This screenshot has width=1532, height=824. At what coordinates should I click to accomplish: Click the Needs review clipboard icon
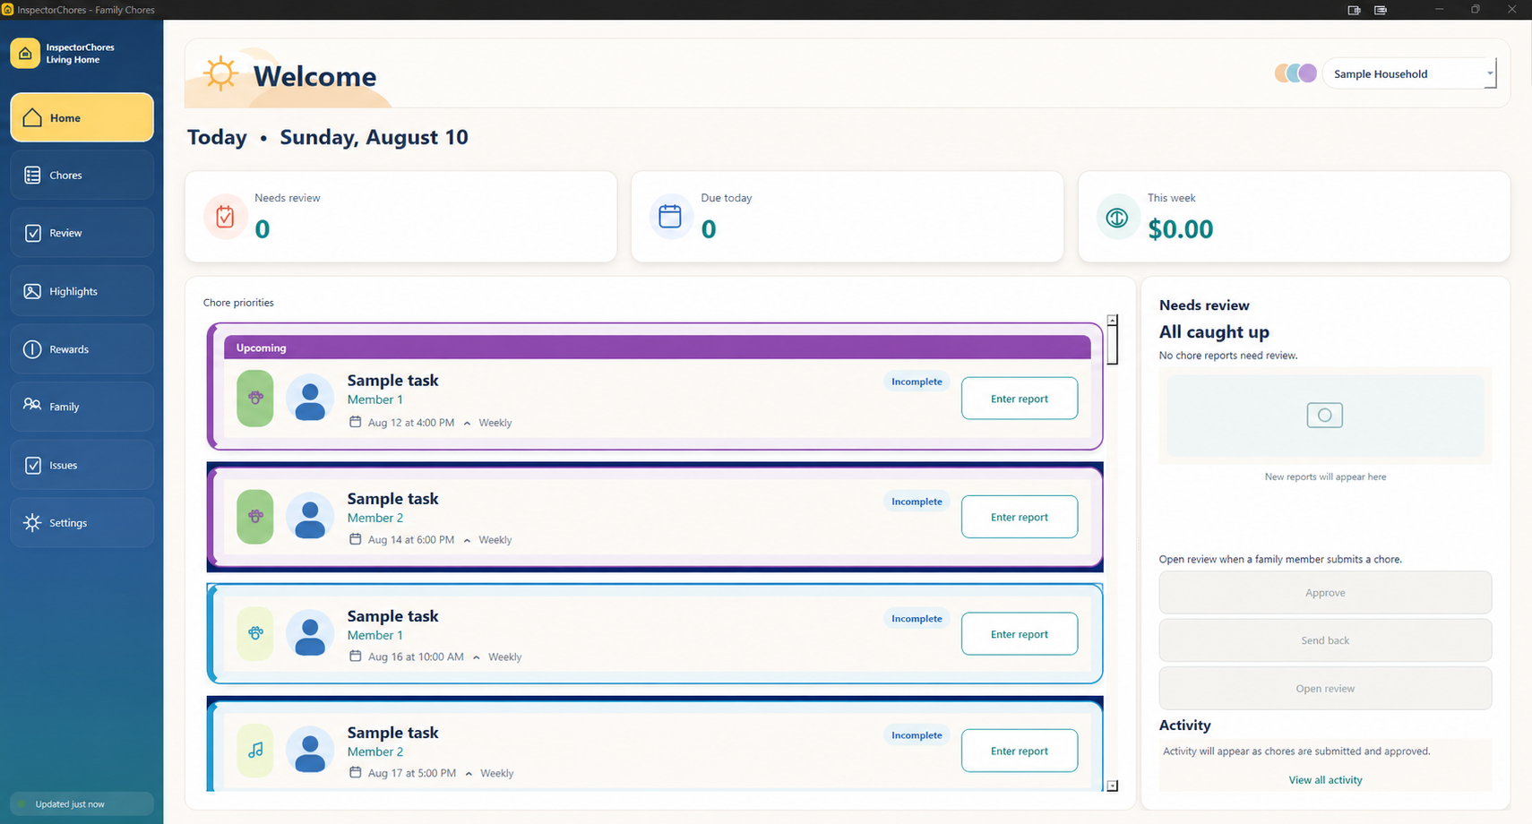(225, 217)
